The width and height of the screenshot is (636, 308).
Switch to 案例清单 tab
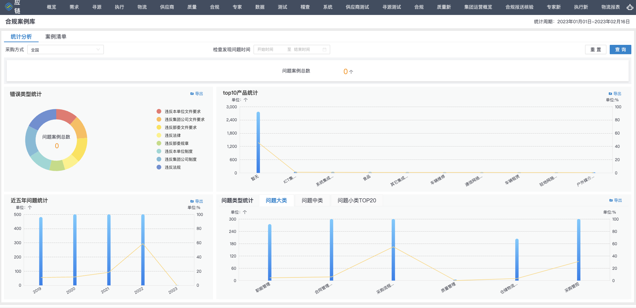point(56,37)
